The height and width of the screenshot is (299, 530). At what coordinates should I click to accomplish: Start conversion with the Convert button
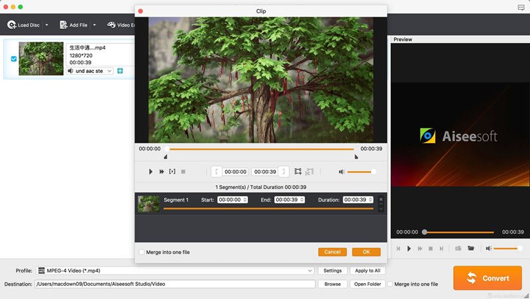click(x=488, y=278)
